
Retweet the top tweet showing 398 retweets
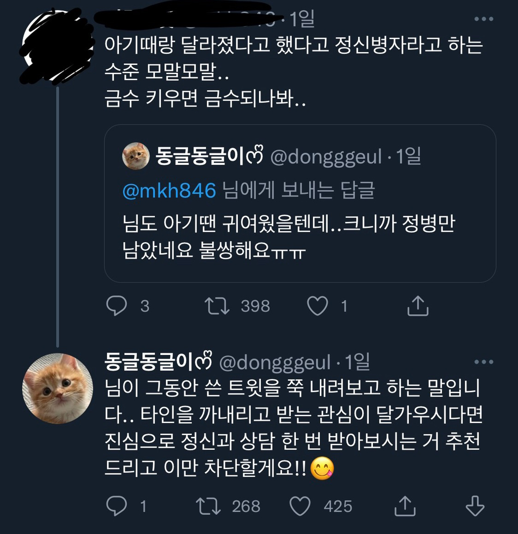pyautogui.click(x=217, y=306)
